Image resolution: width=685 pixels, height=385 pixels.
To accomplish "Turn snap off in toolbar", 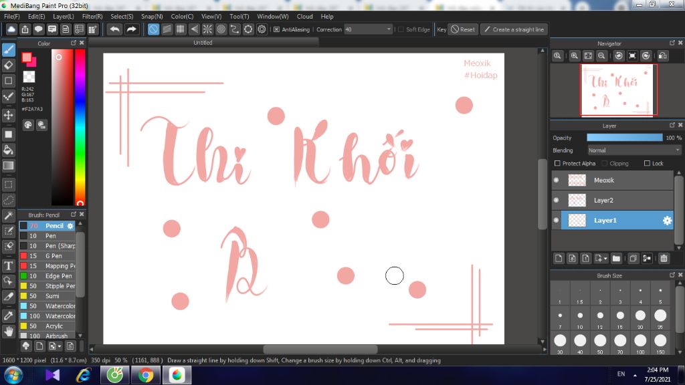I will pyautogui.click(x=153, y=29).
